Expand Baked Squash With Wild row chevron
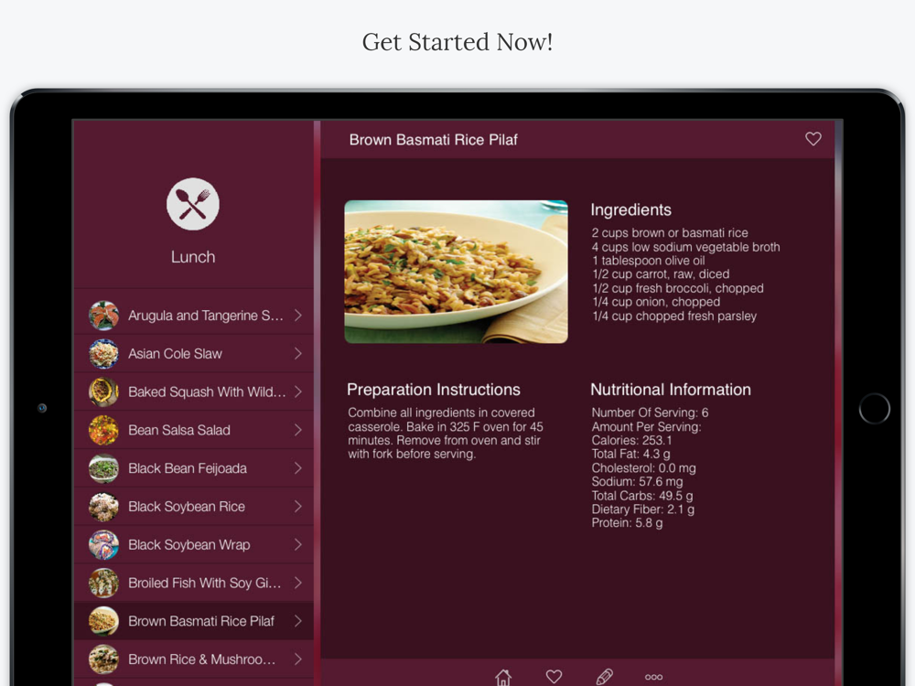Screen dimensions: 915x686 point(298,392)
